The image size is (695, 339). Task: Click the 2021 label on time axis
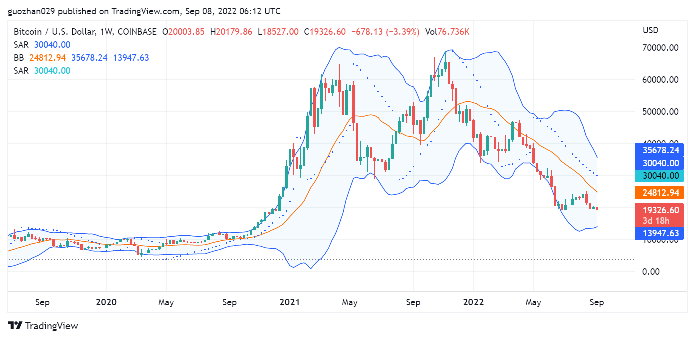pyautogui.click(x=289, y=302)
